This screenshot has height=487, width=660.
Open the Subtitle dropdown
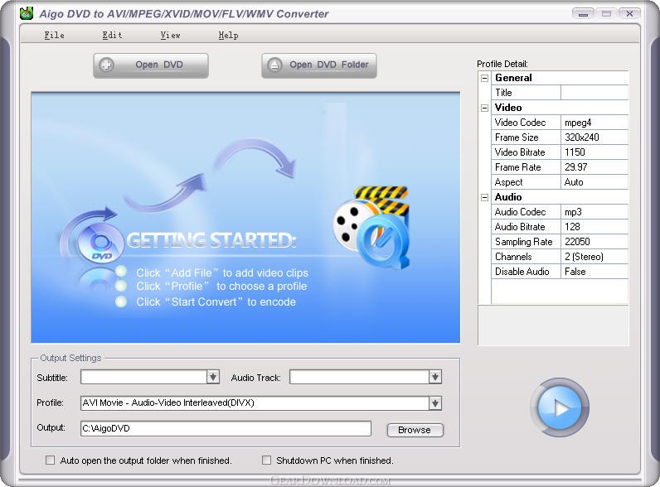click(x=213, y=377)
